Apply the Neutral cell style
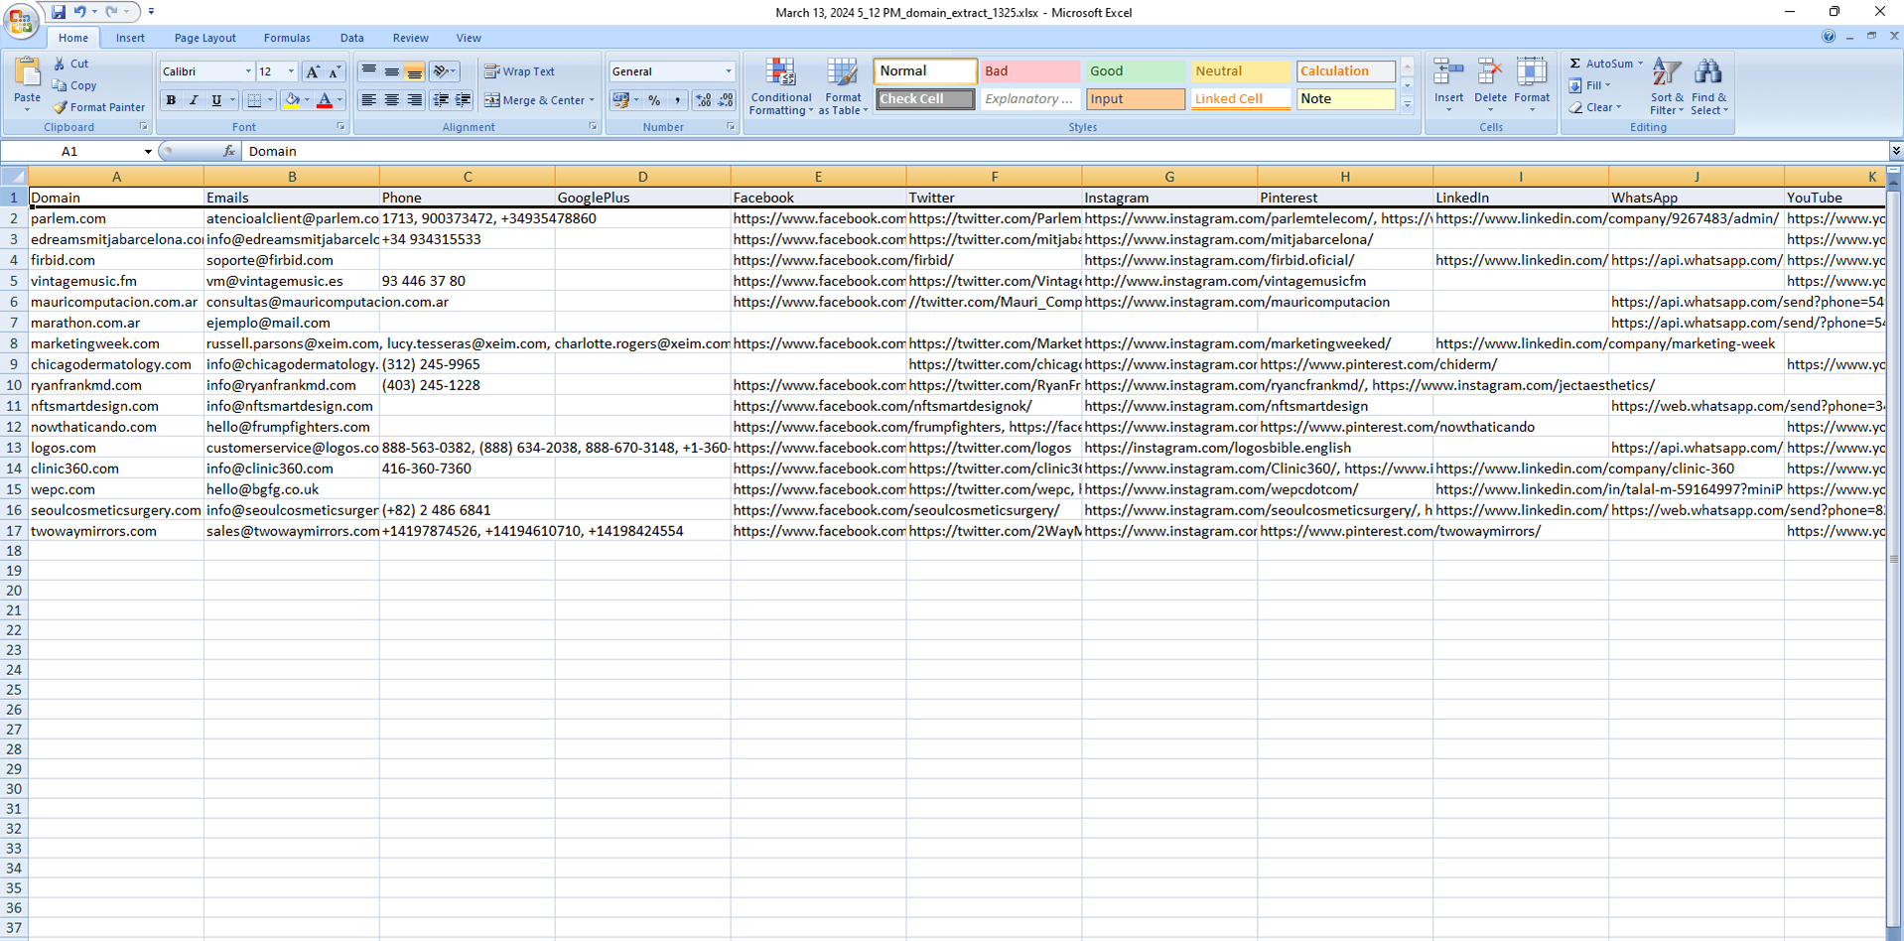 click(1240, 71)
